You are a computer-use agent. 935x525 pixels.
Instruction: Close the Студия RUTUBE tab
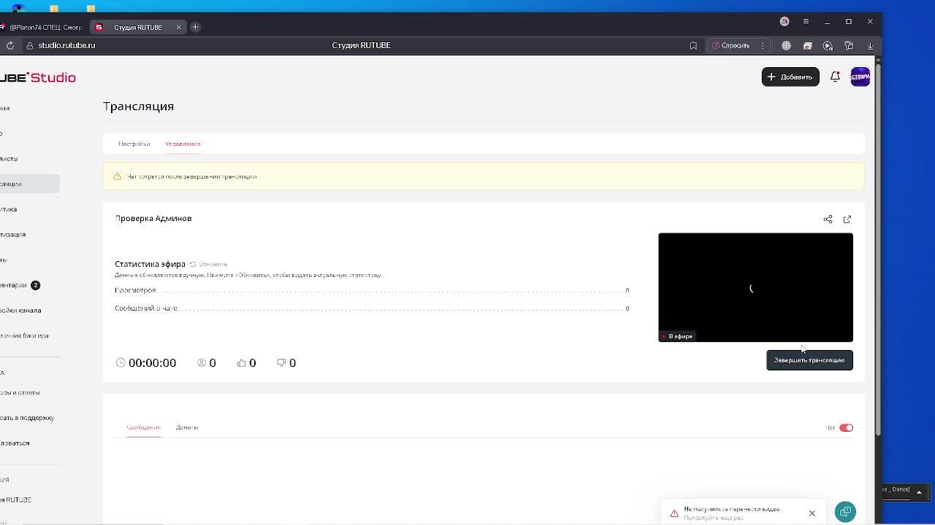coord(178,27)
